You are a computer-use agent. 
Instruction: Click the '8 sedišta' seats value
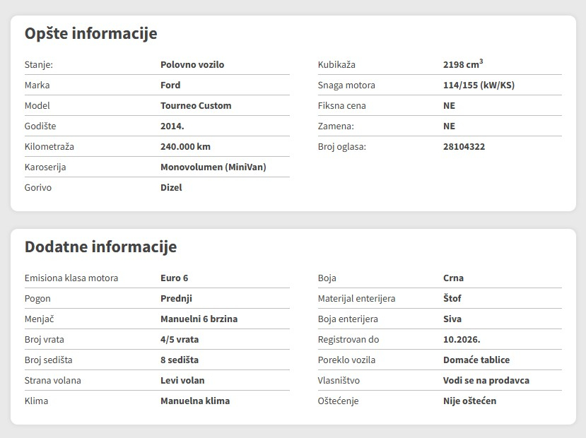[x=180, y=360]
